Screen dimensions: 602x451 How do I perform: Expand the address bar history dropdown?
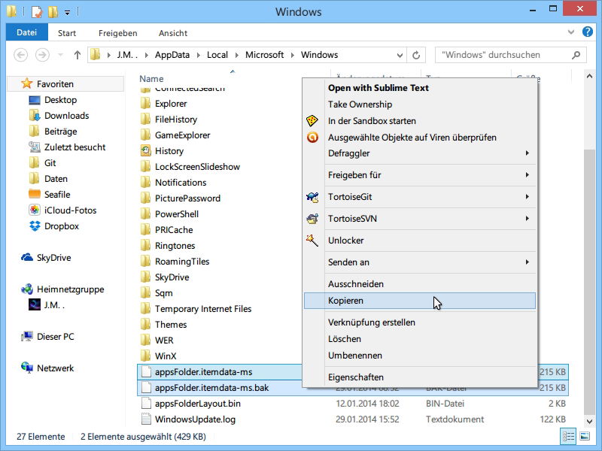400,55
